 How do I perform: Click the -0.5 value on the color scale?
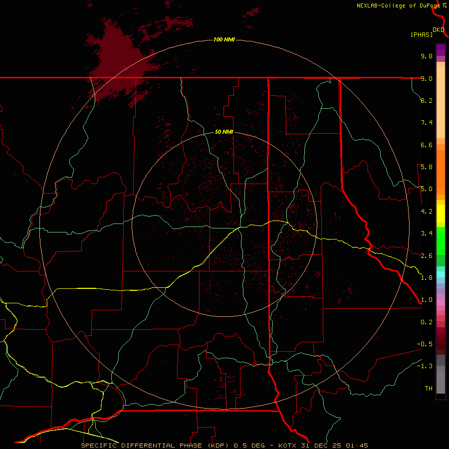(x=425, y=344)
